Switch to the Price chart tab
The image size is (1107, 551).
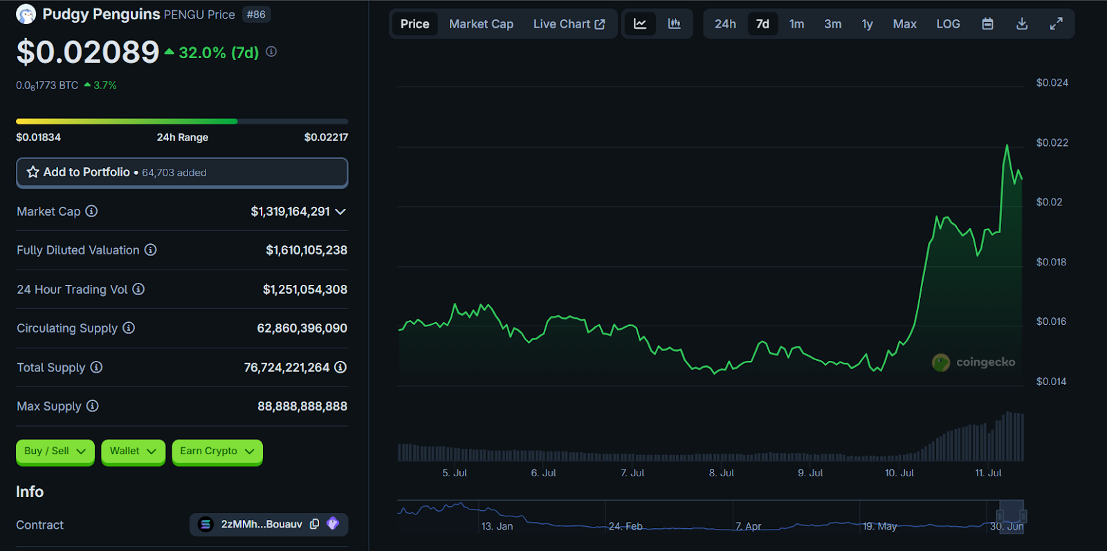(414, 24)
